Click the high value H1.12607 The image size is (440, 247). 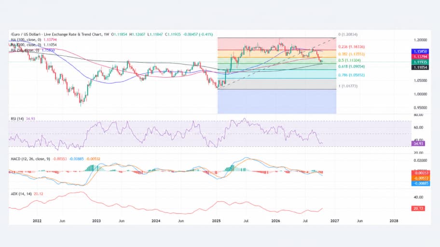tap(137, 35)
